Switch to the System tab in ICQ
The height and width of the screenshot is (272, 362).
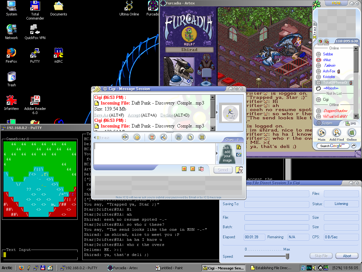point(325,123)
